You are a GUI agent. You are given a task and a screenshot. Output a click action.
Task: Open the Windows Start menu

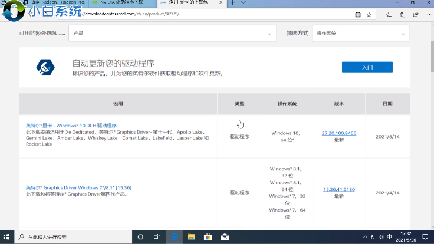click(x=7, y=237)
